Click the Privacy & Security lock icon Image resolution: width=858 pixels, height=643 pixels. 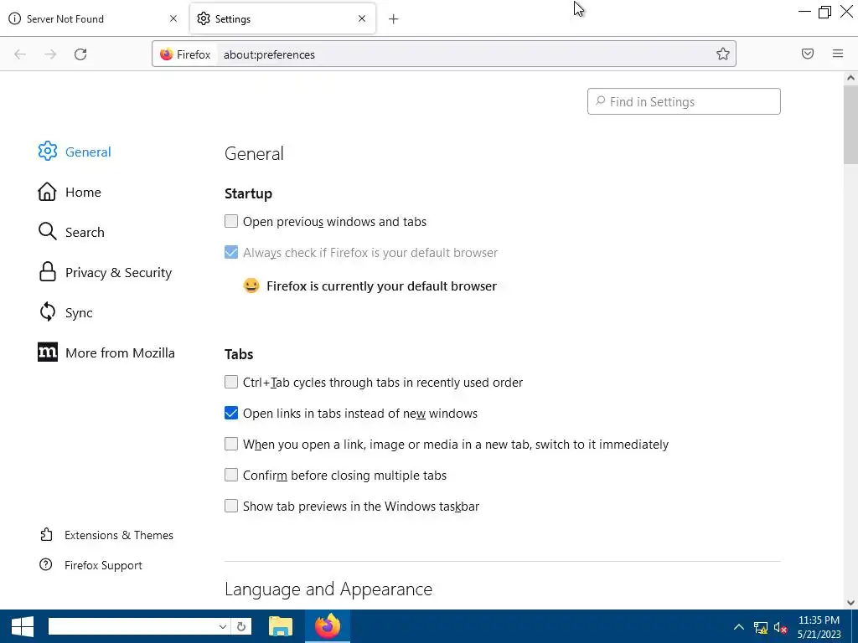[x=48, y=272]
